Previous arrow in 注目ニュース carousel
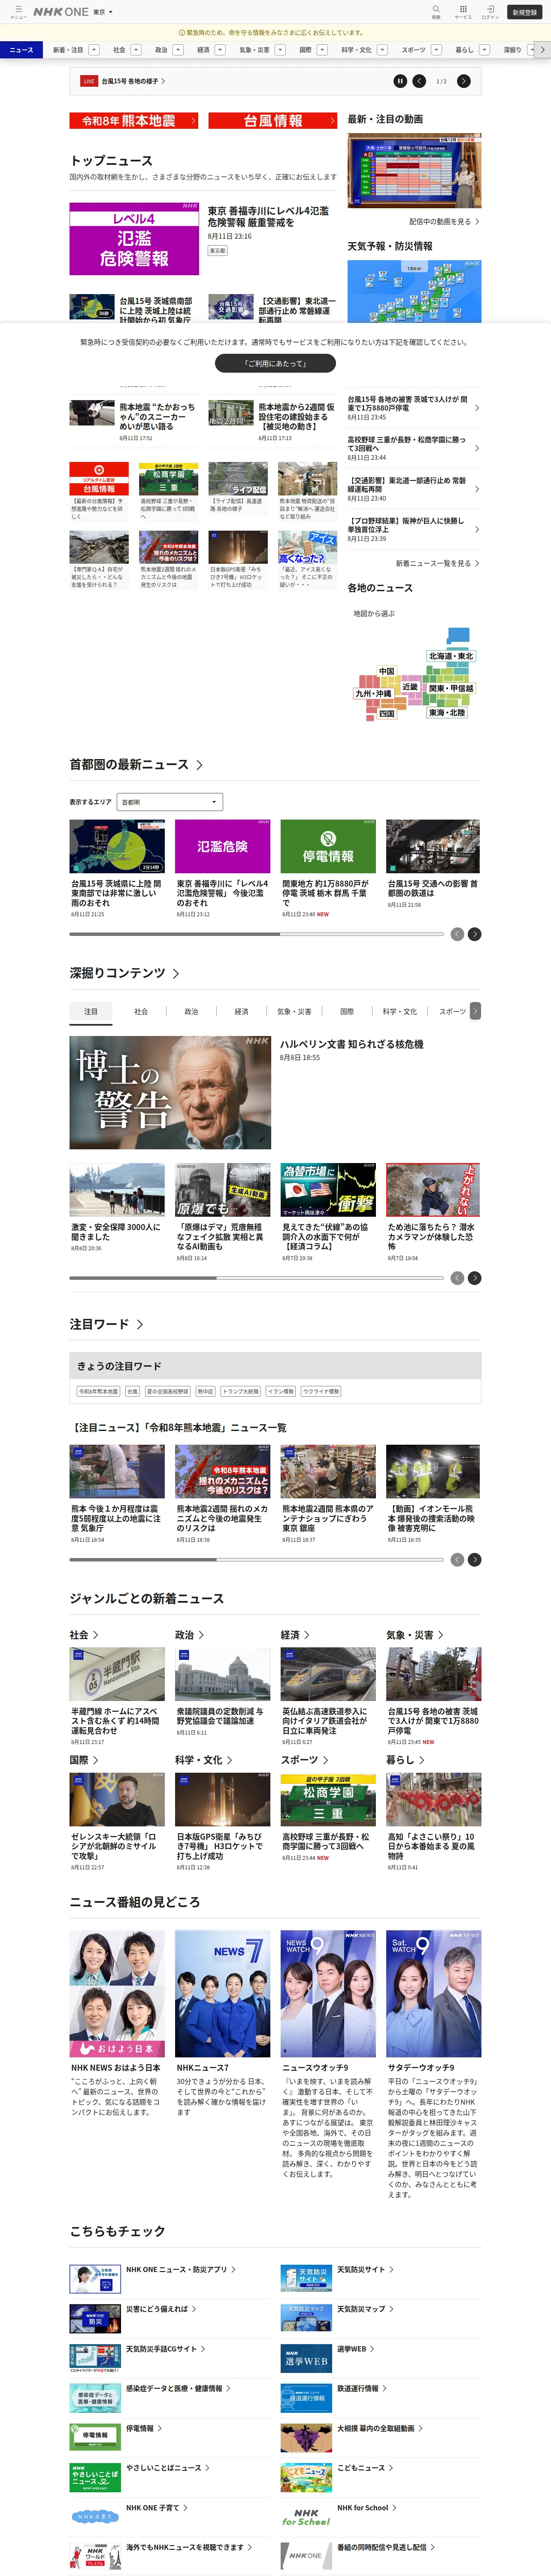 click(457, 1560)
